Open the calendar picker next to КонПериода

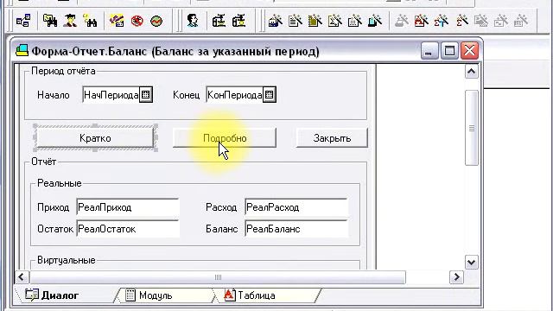269,95
